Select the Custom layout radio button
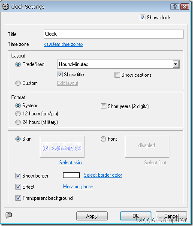The image size is (193, 226). point(18,83)
